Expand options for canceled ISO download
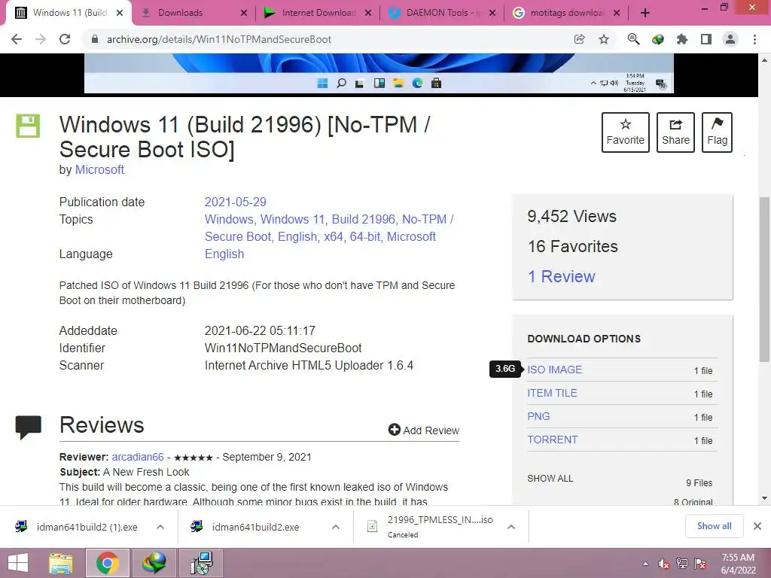771x578 pixels. pyautogui.click(x=511, y=527)
